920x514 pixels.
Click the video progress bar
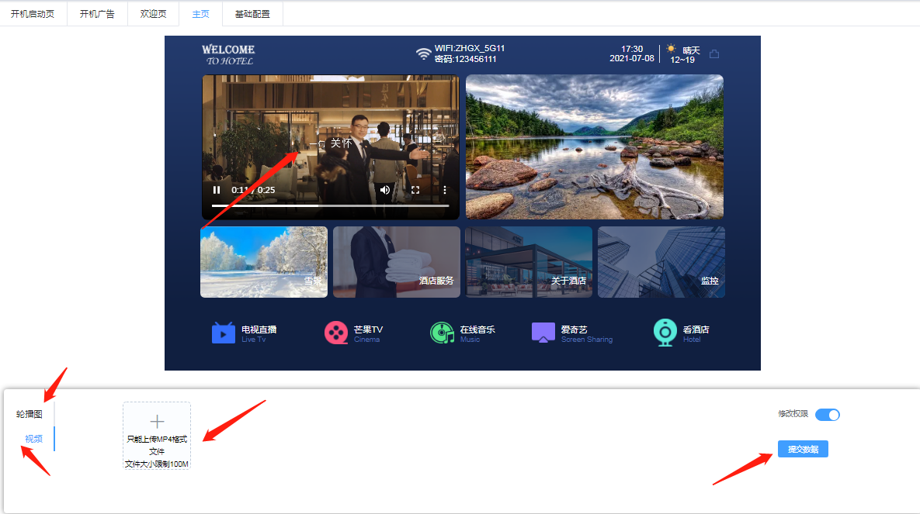tap(330, 205)
